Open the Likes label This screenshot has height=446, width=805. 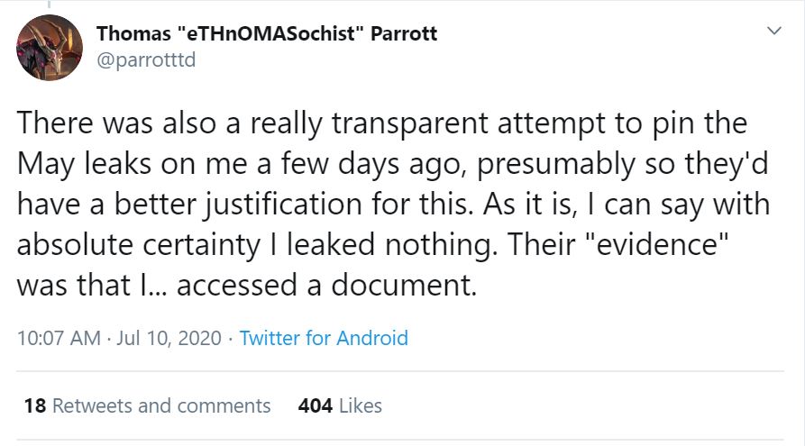click(361, 405)
